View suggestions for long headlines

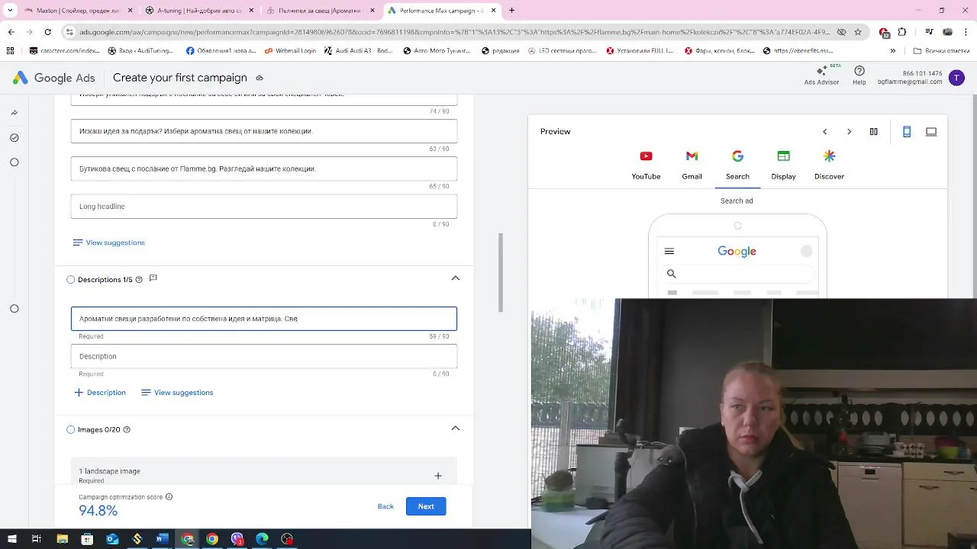(x=108, y=242)
